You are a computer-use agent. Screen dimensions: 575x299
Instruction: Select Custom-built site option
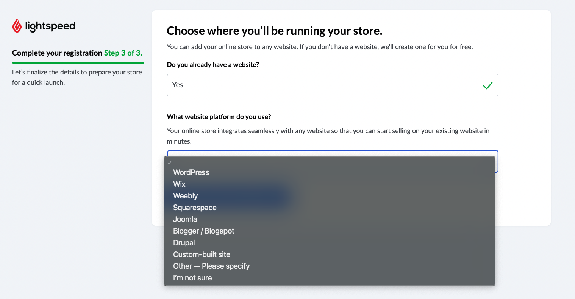click(330, 254)
